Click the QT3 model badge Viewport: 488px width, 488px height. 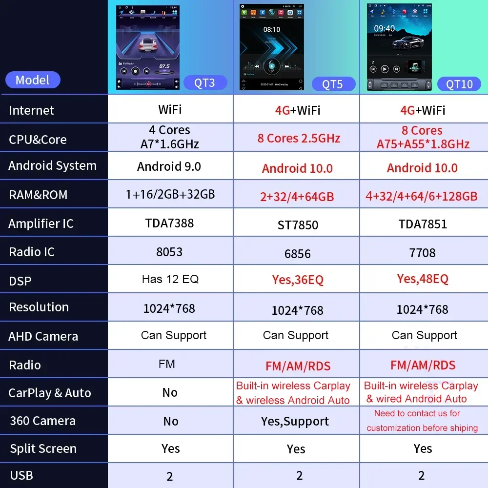205,83
